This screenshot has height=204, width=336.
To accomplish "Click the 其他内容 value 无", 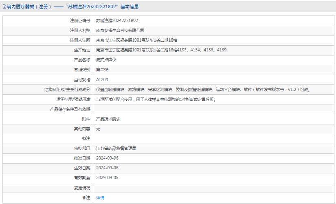I will [x=98, y=129].
